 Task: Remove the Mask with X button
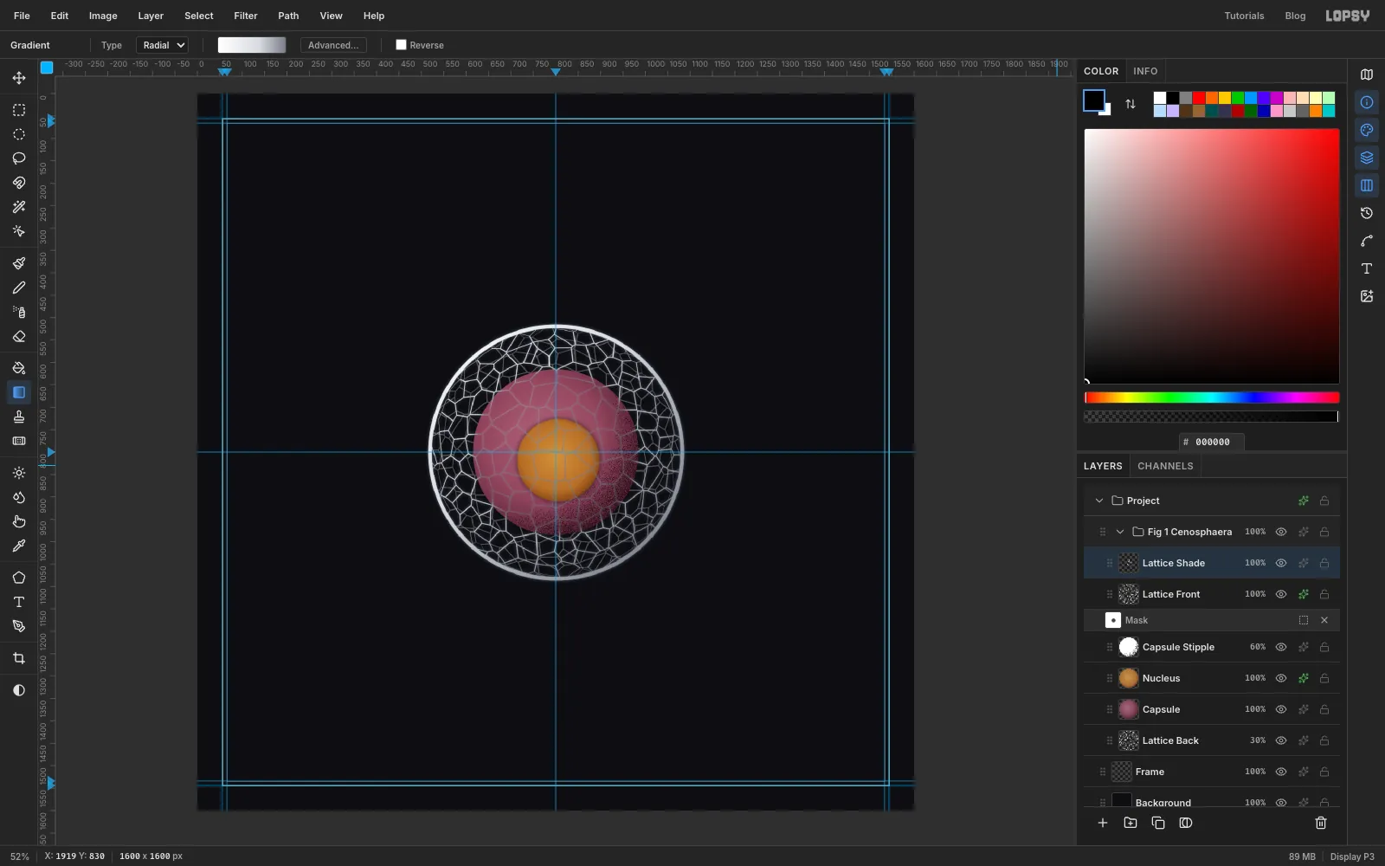click(1324, 620)
